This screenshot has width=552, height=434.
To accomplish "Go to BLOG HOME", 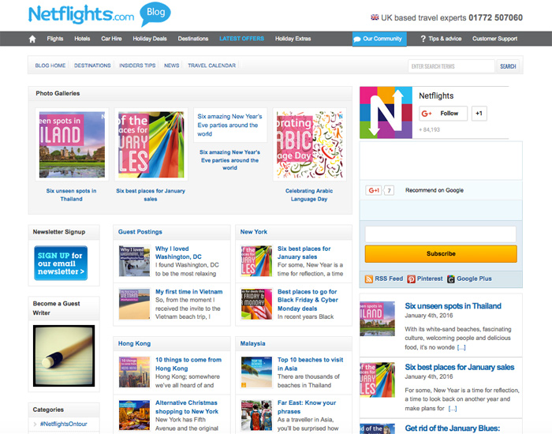I will click(x=50, y=65).
